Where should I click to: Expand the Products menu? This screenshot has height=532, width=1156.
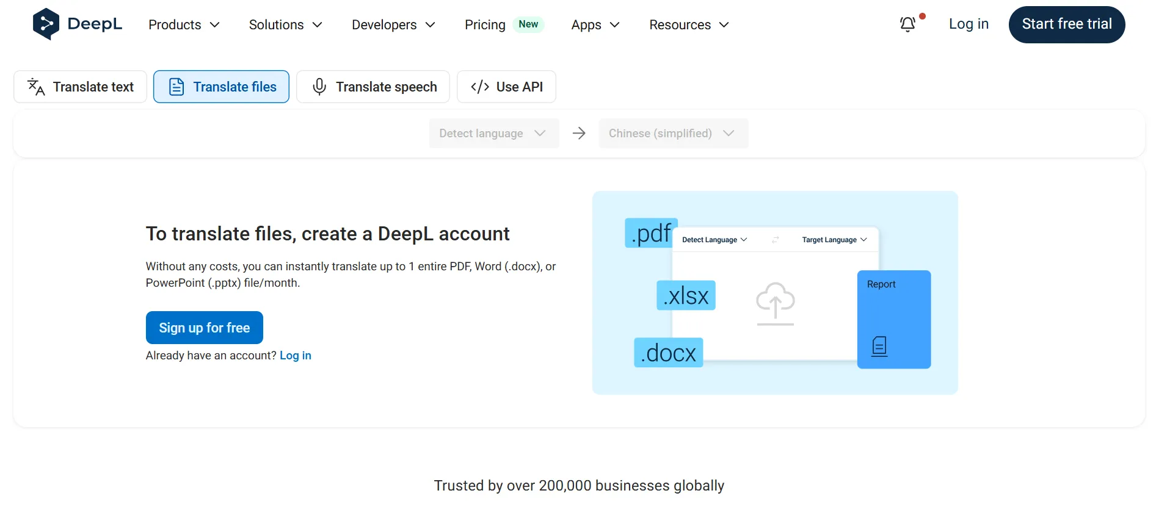click(184, 24)
